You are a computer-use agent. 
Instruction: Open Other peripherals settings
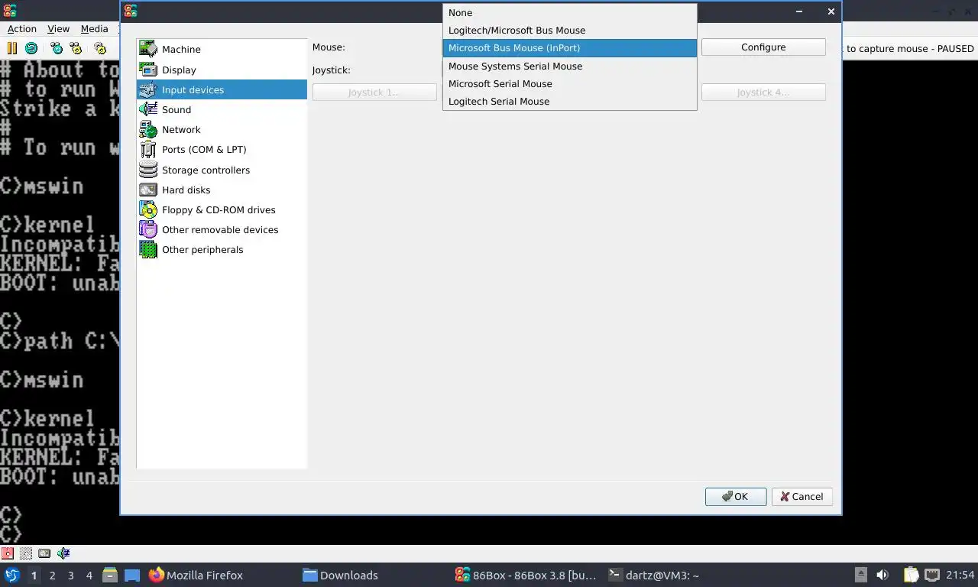click(x=222, y=249)
